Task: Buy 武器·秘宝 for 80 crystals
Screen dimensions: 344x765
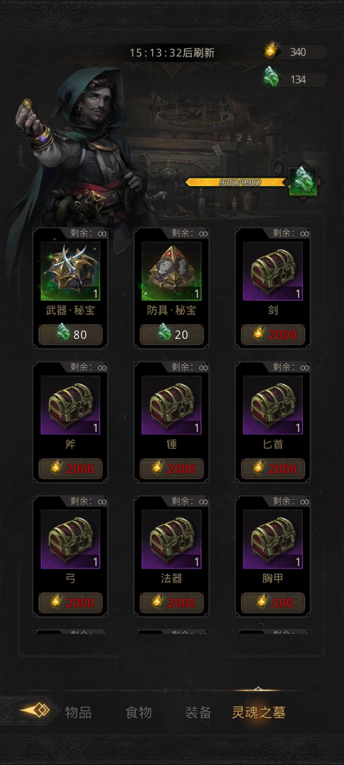Action: click(70, 335)
